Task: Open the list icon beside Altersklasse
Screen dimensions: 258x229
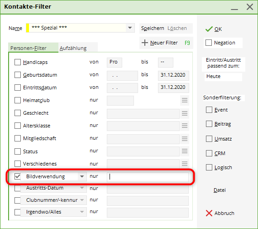Action: click(185, 126)
